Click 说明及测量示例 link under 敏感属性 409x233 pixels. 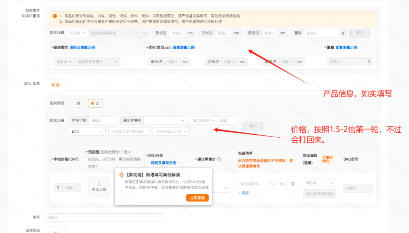(82, 48)
